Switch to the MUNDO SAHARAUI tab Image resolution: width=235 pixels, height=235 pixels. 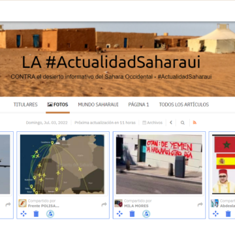click(98, 104)
